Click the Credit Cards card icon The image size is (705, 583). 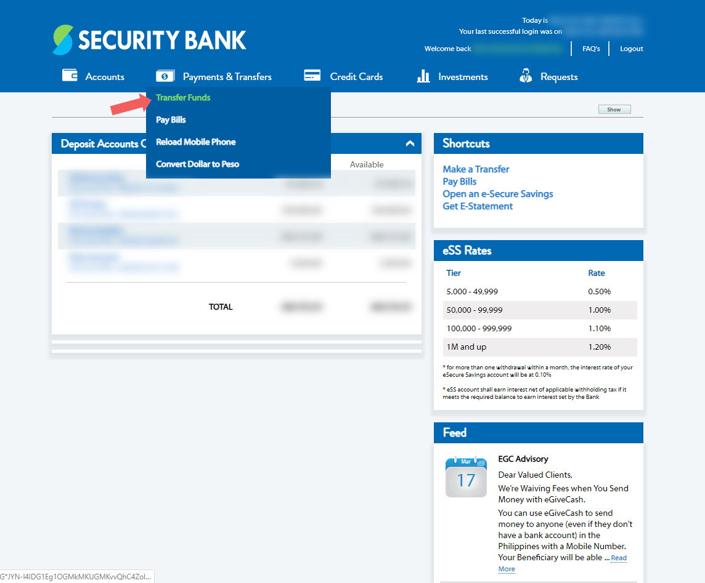tap(312, 75)
